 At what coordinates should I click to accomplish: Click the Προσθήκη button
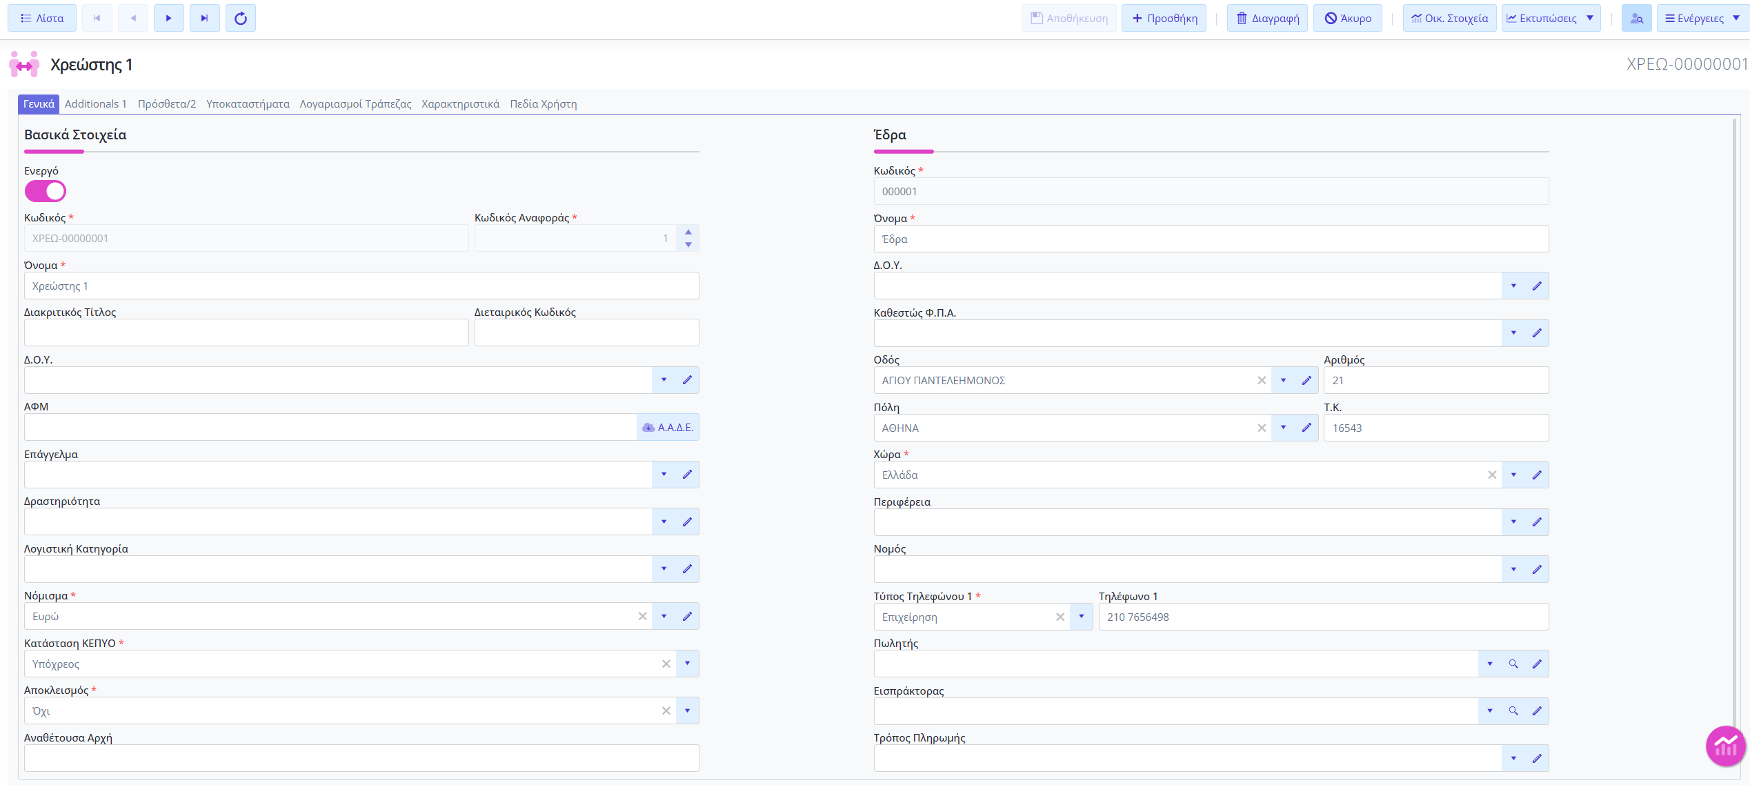click(1164, 18)
